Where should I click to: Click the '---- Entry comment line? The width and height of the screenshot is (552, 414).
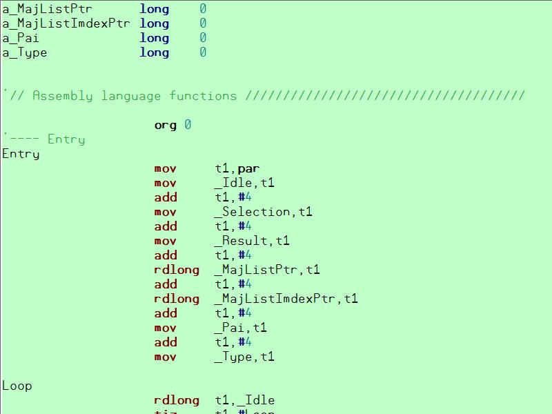point(44,139)
